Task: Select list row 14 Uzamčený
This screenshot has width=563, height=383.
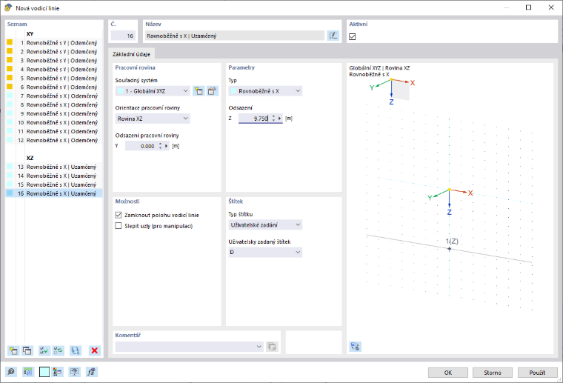Action: [x=54, y=176]
